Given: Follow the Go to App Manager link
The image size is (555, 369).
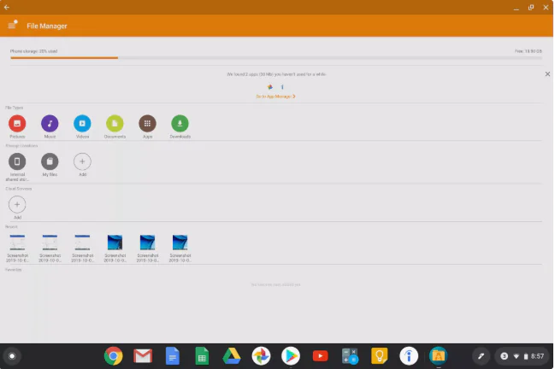Looking at the screenshot, I should [x=275, y=97].
